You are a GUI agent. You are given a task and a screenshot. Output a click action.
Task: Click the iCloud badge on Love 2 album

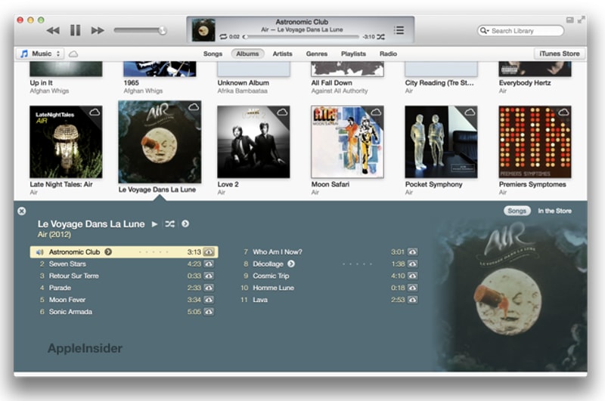[282, 112]
